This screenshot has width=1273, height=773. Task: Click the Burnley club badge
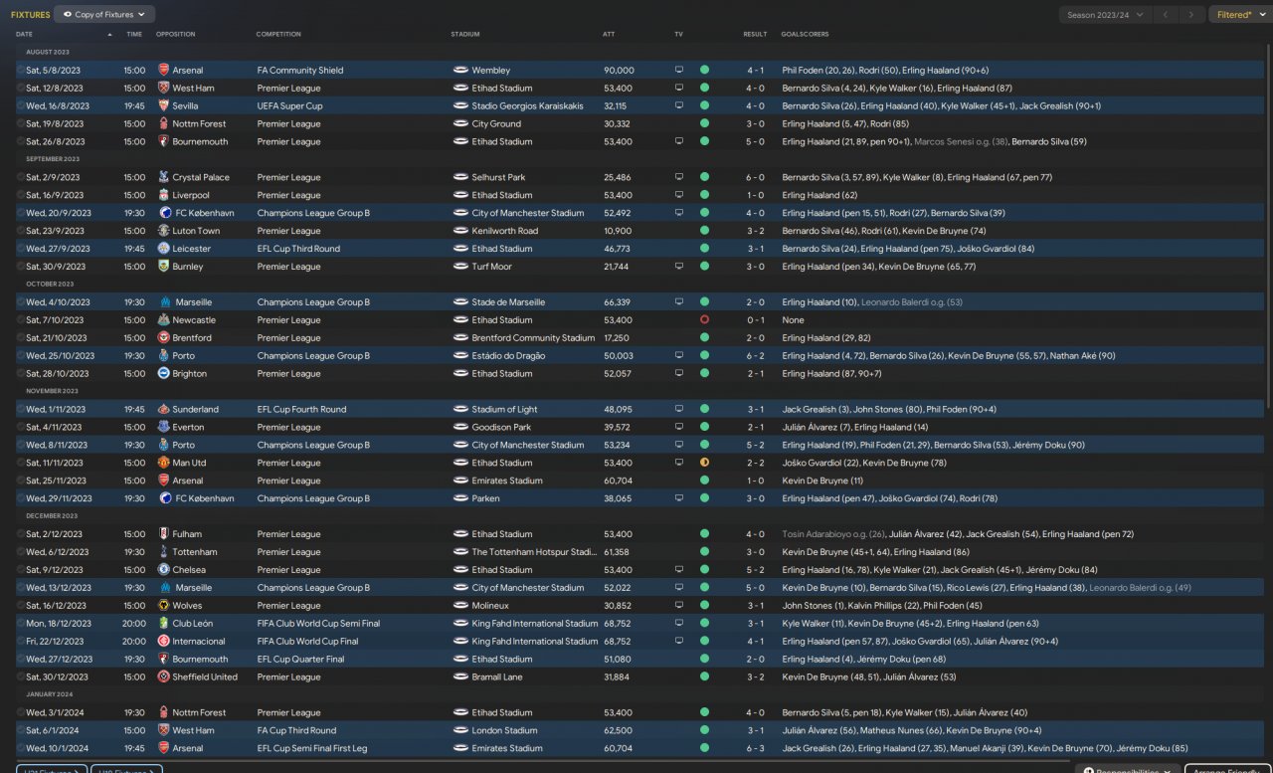point(164,267)
